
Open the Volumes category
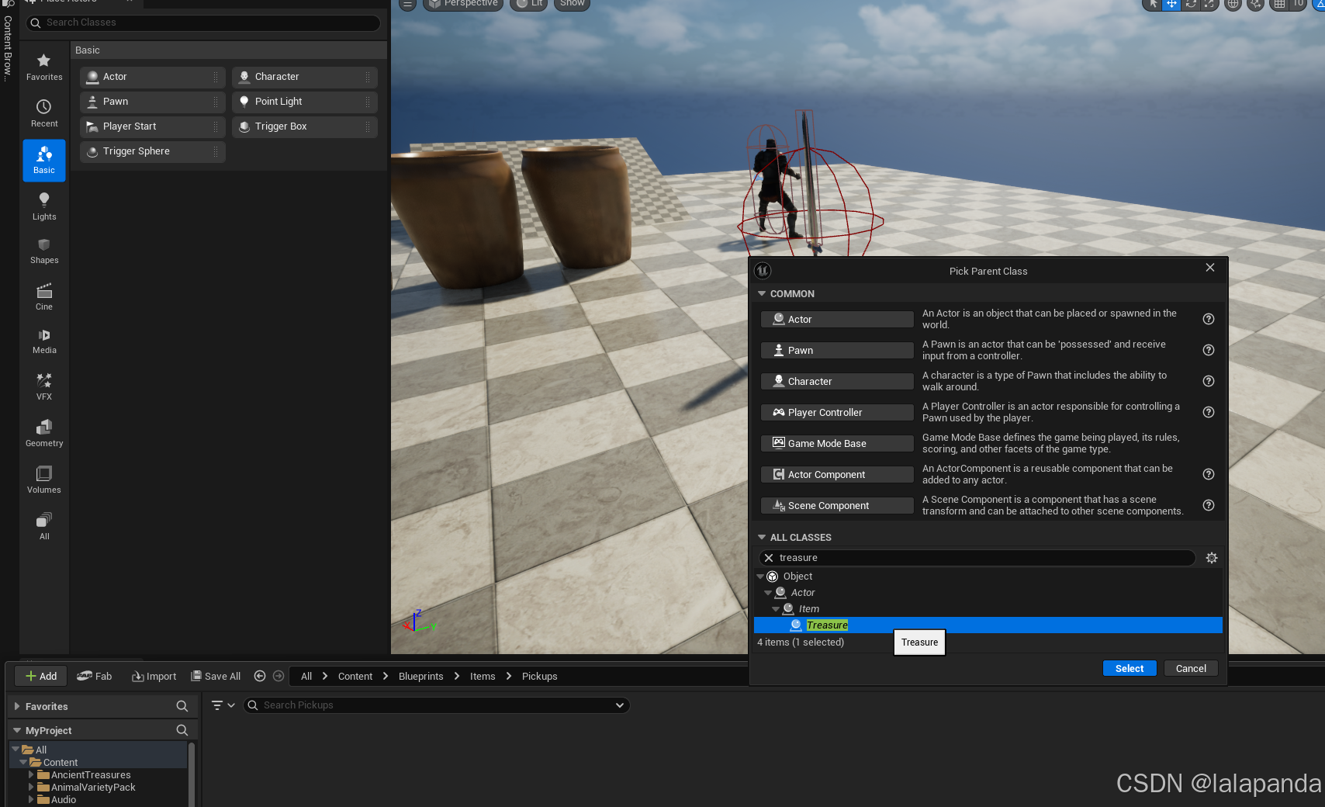coord(44,480)
